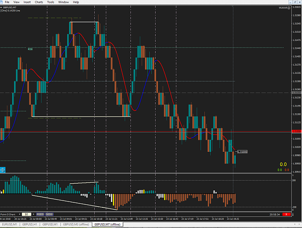
Task: Toggle the FEED button in Point-O-Chart panel
Action: 40,214
